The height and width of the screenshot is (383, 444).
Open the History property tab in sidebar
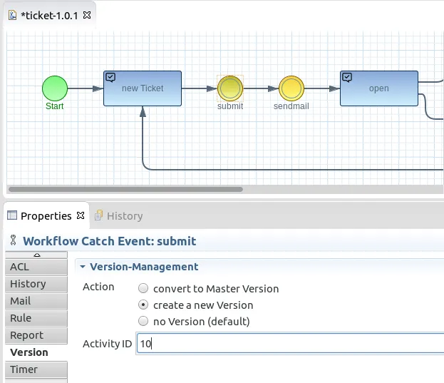tap(36, 284)
